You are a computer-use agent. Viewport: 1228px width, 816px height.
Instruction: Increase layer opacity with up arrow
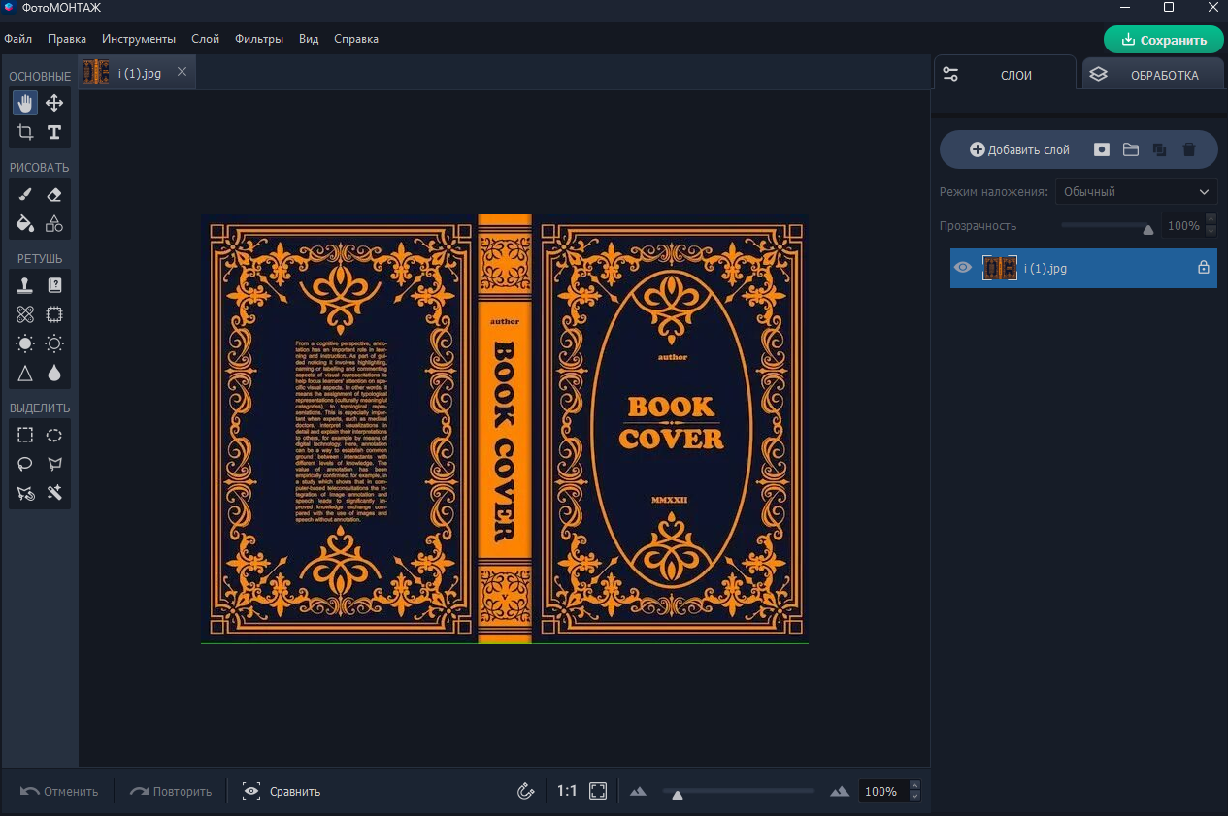(1211, 219)
